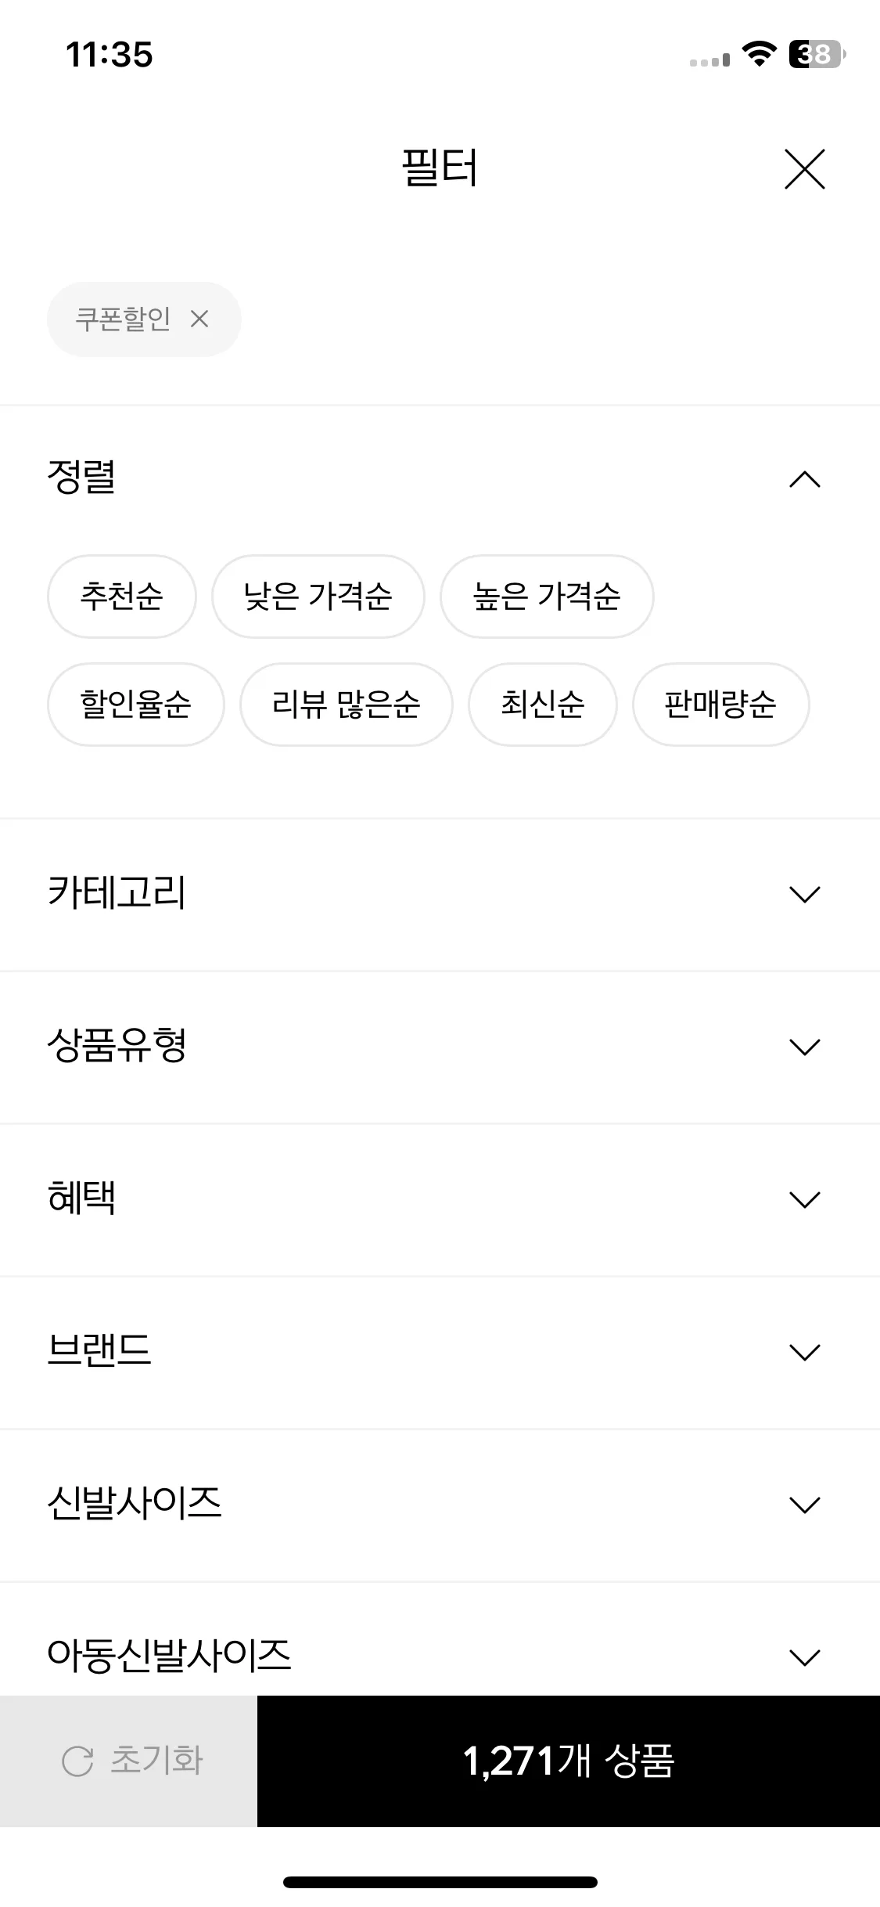This screenshot has height=1907, width=880.
Task: Expand the 상품유형 section chevron
Action: 804,1047
